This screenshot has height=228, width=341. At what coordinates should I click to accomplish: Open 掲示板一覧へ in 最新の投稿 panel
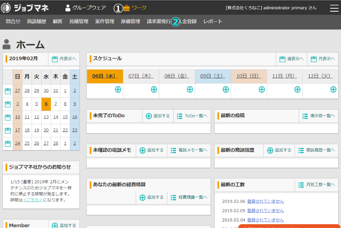pos(319,116)
